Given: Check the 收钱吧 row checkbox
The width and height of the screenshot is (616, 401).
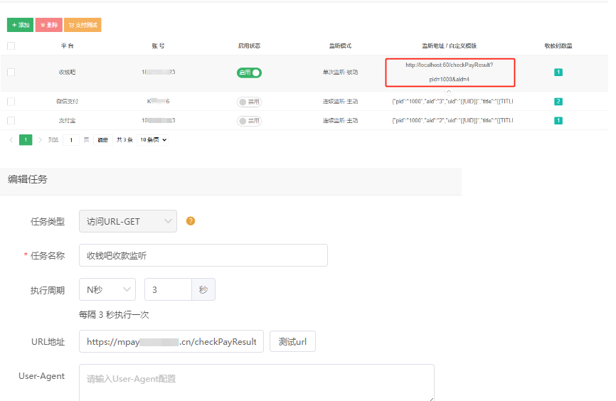Looking at the screenshot, I should point(11,73).
